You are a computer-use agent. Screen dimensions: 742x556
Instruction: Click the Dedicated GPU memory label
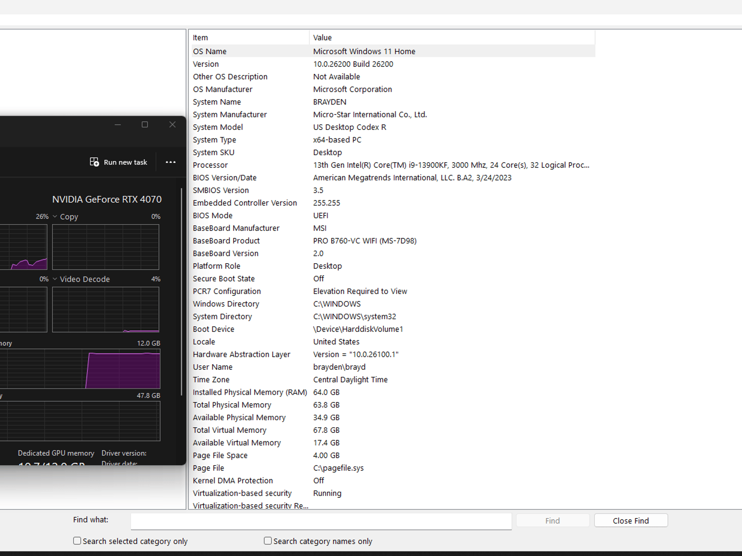[x=56, y=453]
